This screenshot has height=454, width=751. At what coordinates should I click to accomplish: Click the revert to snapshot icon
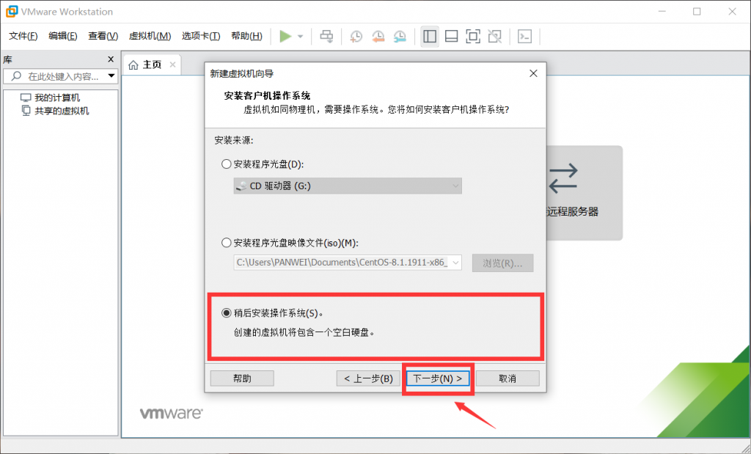tap(378, 37)
